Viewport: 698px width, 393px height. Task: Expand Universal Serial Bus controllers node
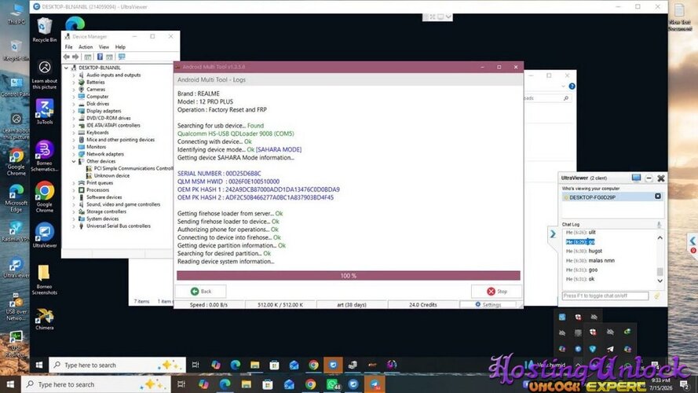point(74,226)
